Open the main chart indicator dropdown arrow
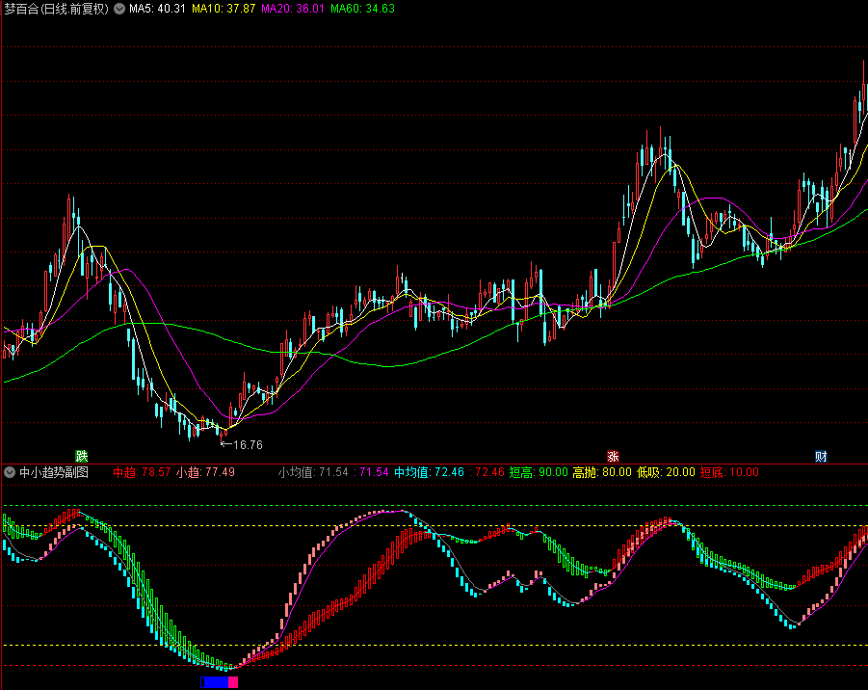The image size is (868, 690). [119, 9]
